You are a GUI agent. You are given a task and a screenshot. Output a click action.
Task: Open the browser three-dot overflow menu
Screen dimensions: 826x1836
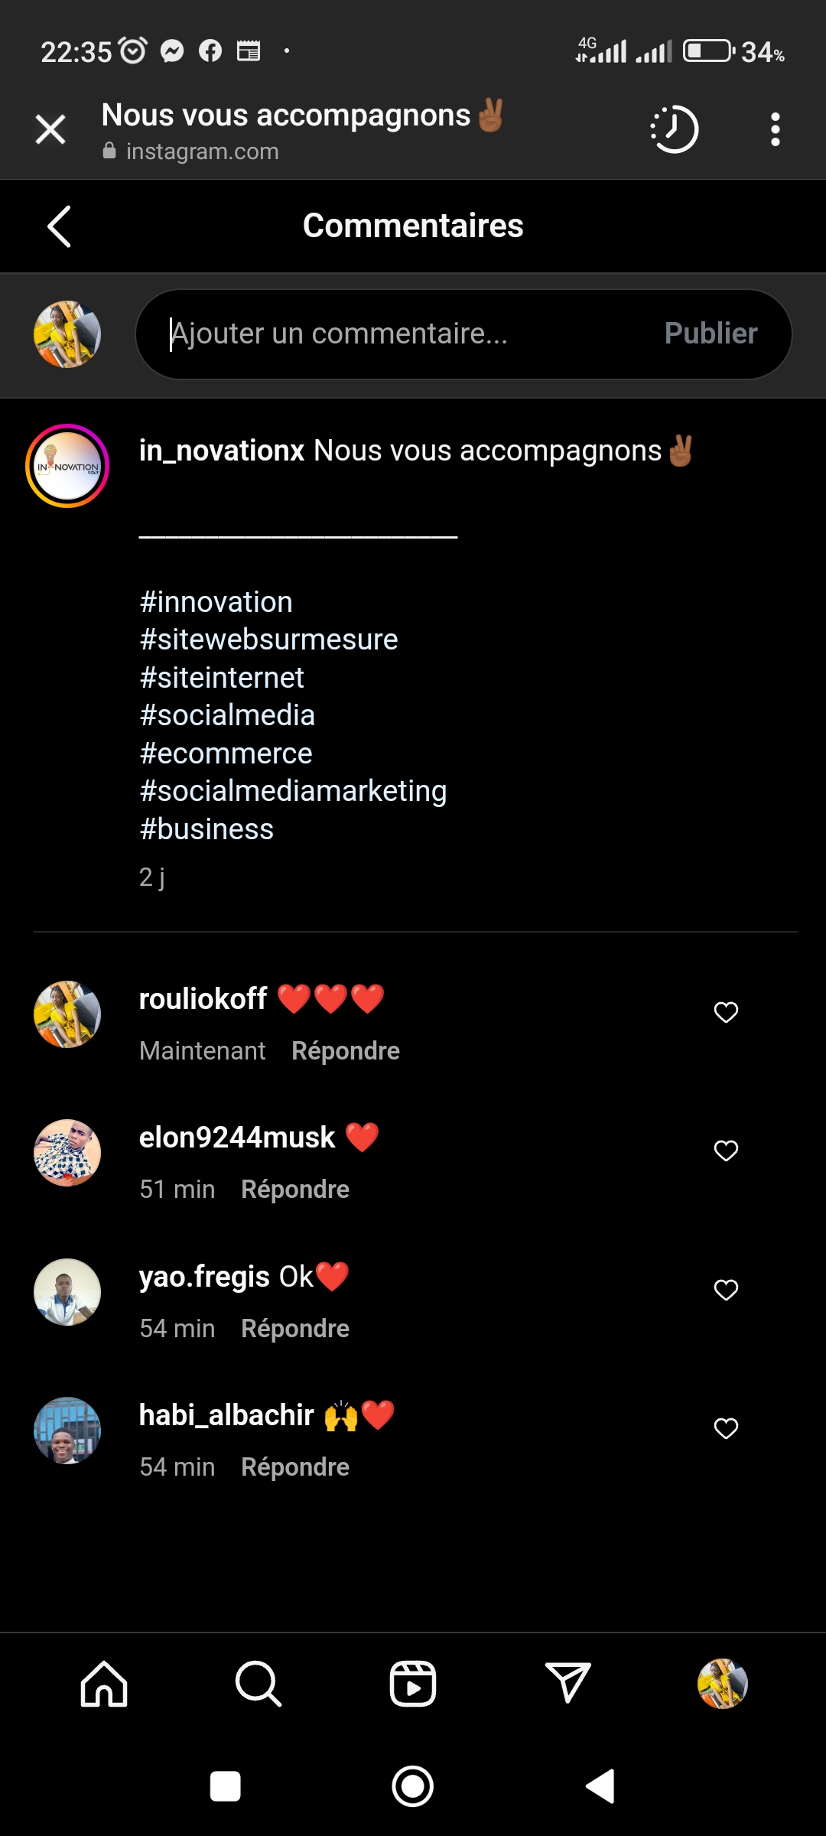[x=775, y=129]
